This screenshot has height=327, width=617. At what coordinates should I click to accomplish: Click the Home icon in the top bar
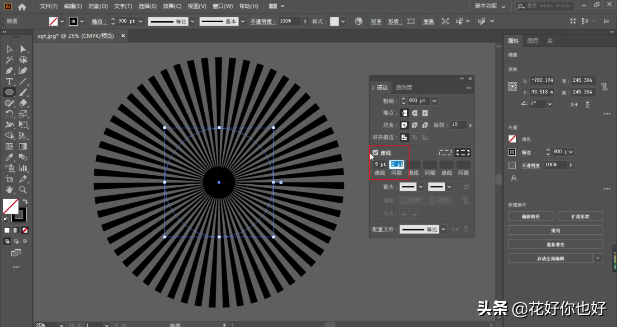pos(22,7)
